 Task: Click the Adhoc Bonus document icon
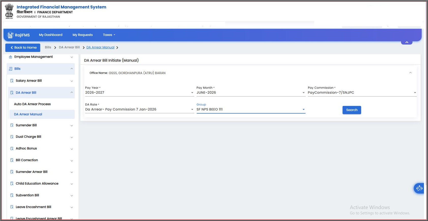coord(12,148)
